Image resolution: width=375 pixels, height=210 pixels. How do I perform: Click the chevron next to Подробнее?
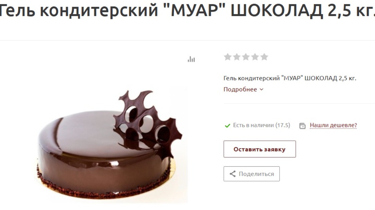click(262, 89)
